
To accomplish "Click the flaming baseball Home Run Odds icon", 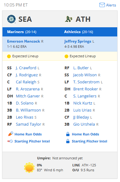I will 10,134.
